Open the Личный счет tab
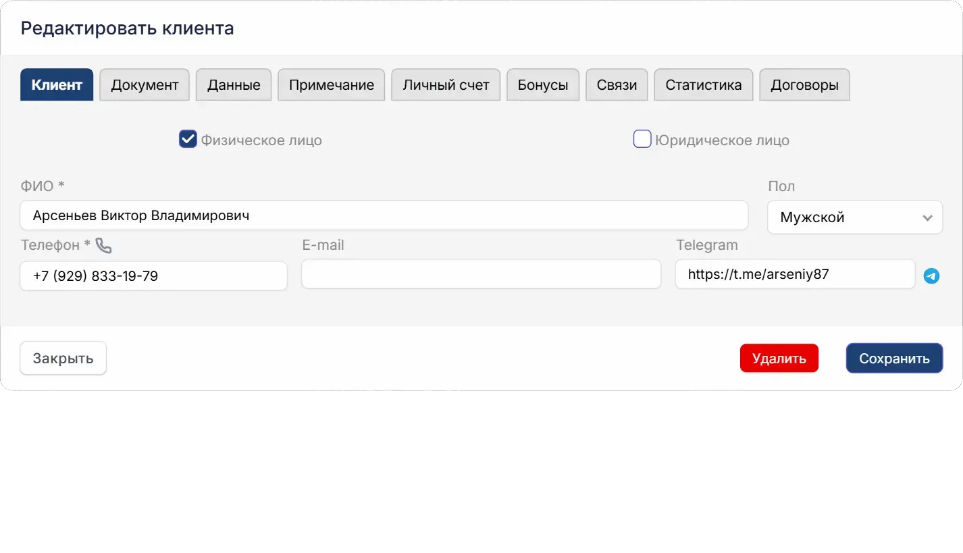 (x=446, y=85)
